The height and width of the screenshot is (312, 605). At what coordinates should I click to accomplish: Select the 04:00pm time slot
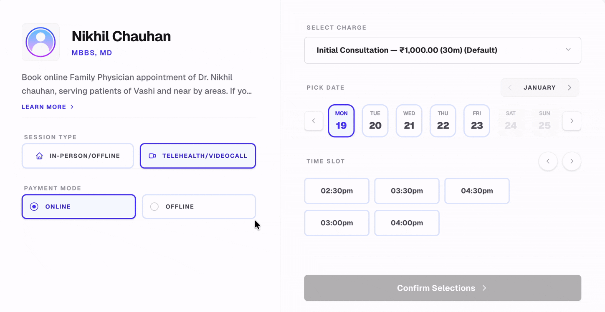tap(407, 223)
